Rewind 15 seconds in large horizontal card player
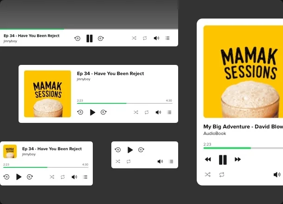The width and height of the screenshot is (283, 204). (x=80, y=112)
